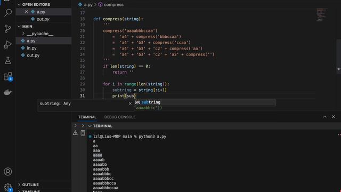Click the code minimap

click(321, 15)
